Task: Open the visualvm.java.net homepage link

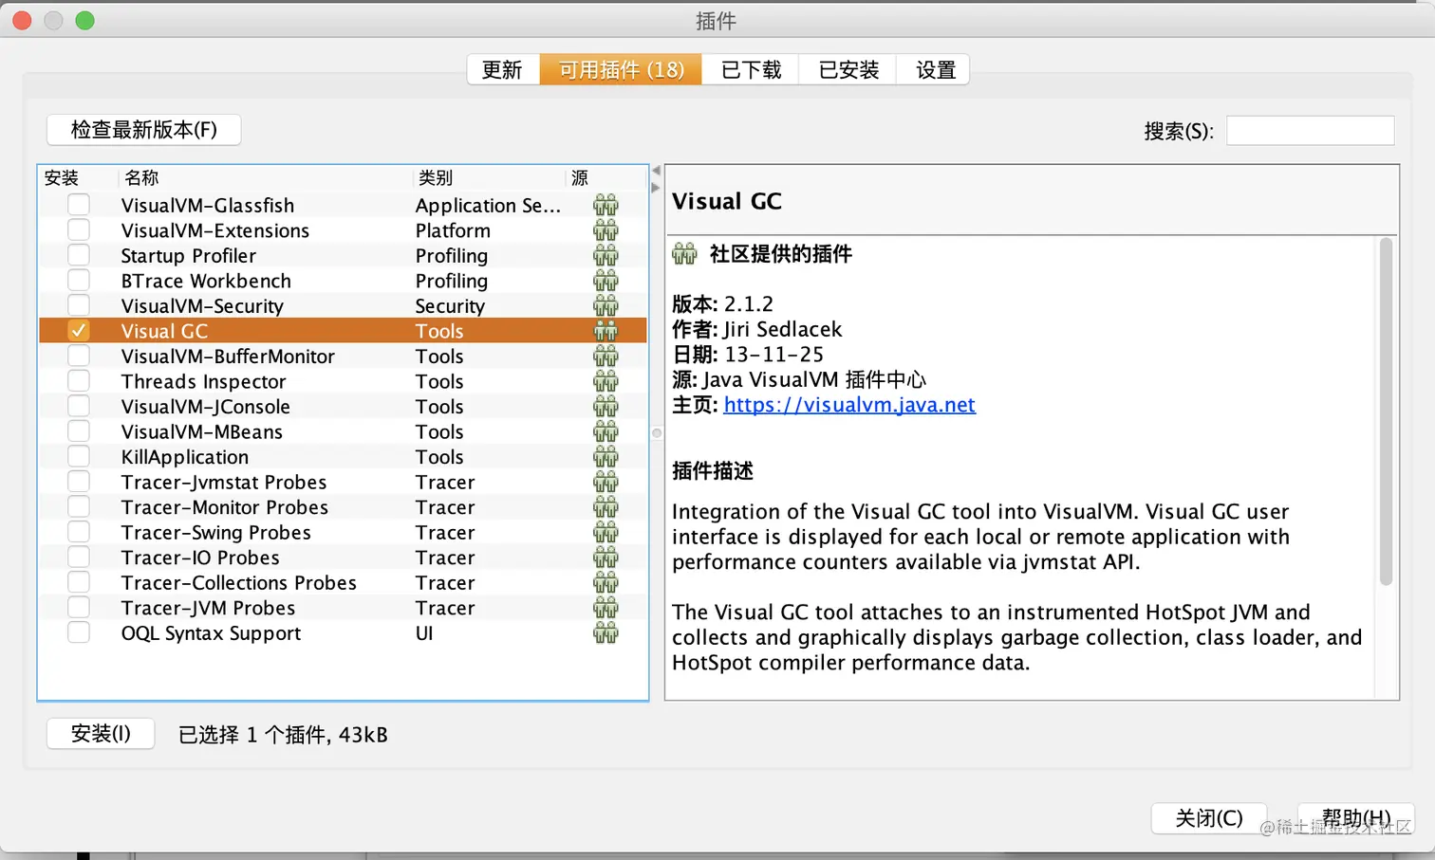Action: coord(849,405)
